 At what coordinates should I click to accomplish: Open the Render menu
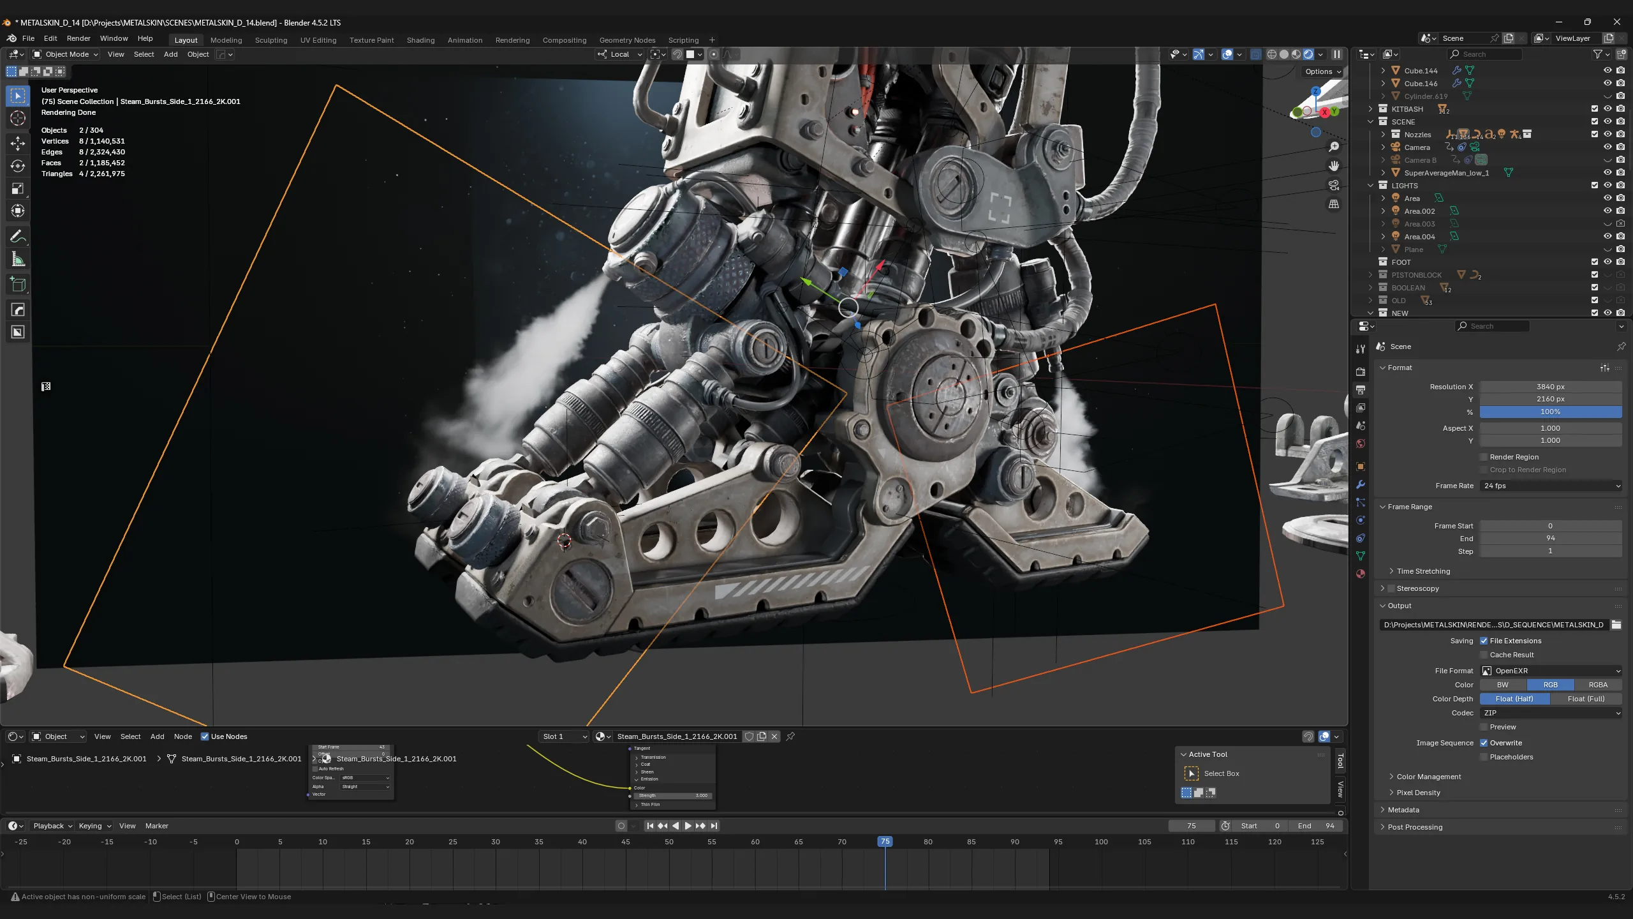[x=78, y=38]
